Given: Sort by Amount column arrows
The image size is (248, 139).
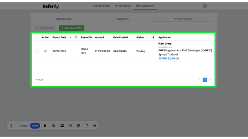Looking at the screenshot, I should [109, 37].
